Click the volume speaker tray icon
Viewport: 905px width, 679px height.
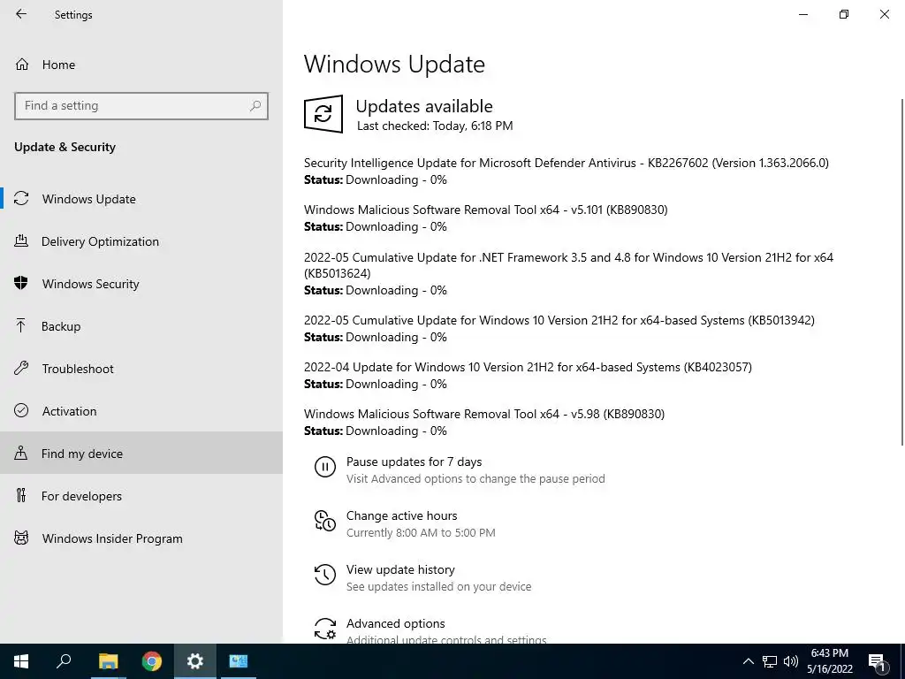[791, 661]
